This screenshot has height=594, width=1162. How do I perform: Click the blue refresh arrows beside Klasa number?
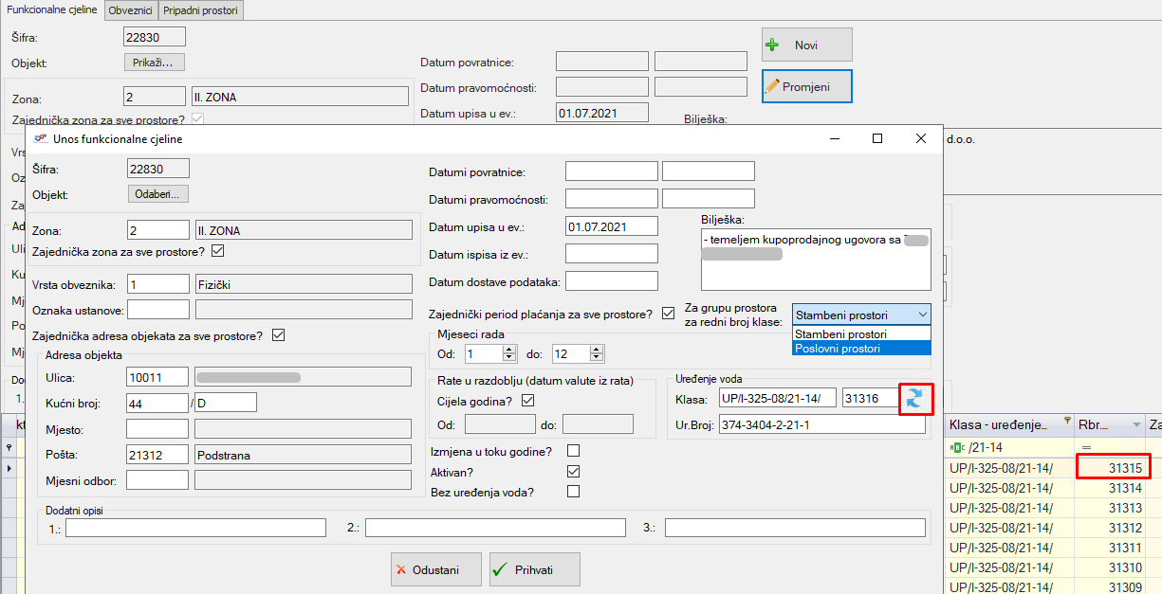click(x=913, y=399)
